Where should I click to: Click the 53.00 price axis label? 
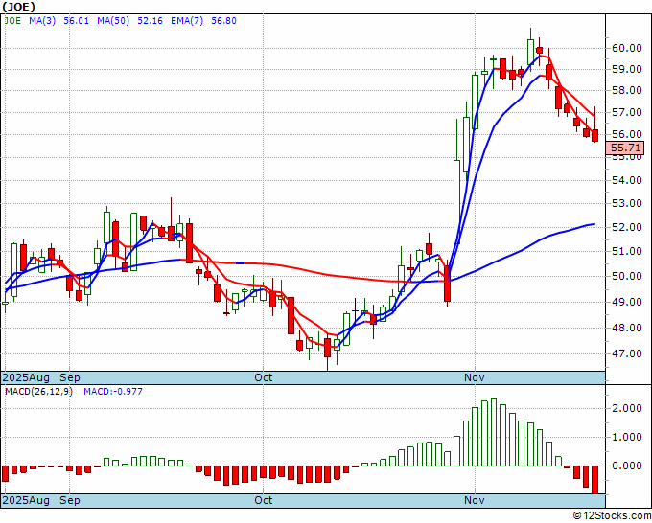pos(627,203)
